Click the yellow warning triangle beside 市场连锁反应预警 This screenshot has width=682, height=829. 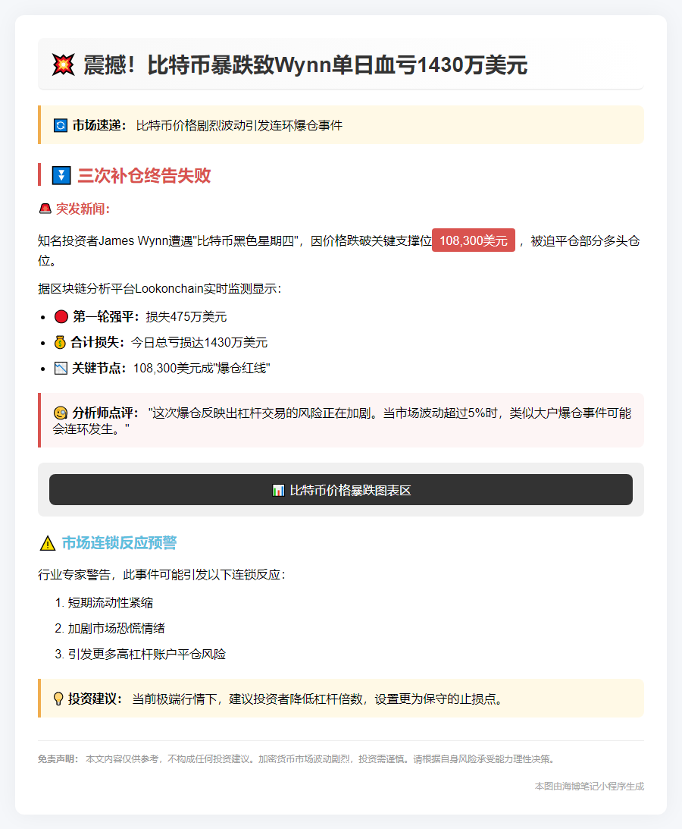pos(48,543)
